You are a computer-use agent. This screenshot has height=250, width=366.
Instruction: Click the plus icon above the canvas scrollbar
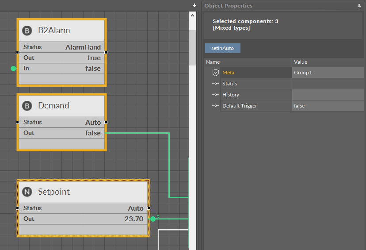click(194, 5)
